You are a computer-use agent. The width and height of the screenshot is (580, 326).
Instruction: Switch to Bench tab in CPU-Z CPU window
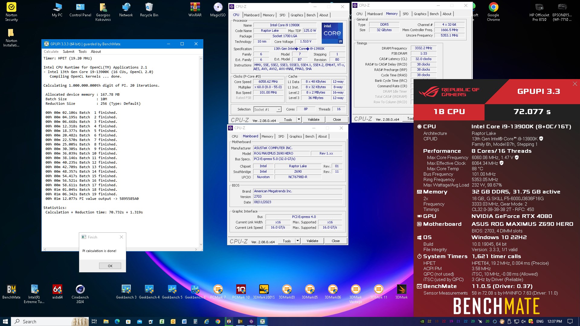point(311,15)
